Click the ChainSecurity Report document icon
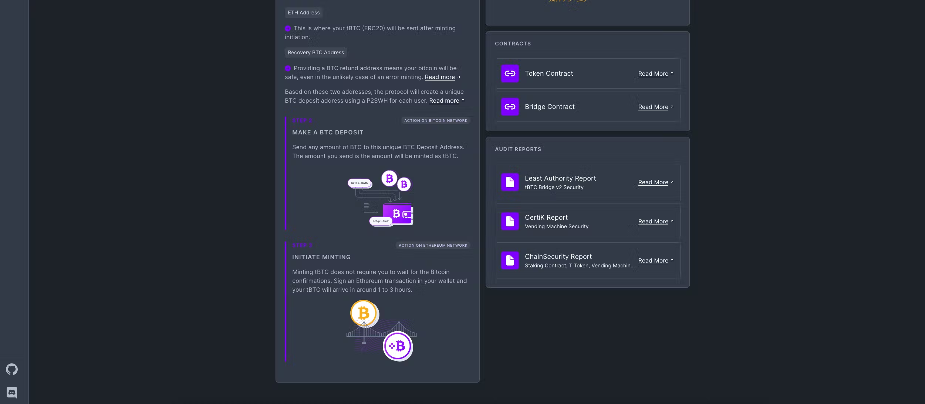 (510, 260)
